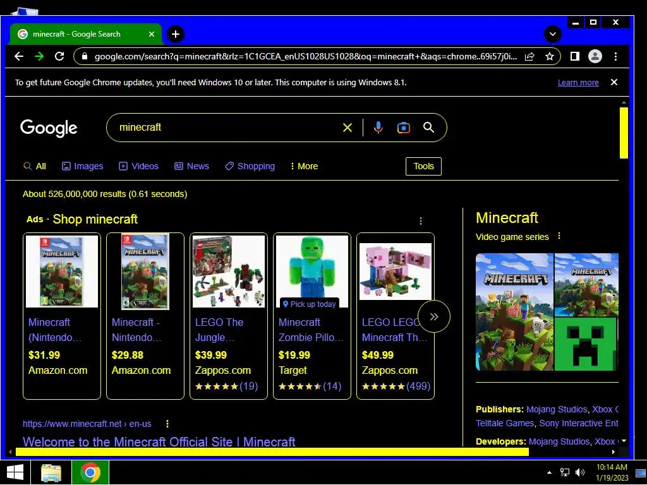
Task: Open File Explorer from the taskbar
Action: click(x=51, y=472)
